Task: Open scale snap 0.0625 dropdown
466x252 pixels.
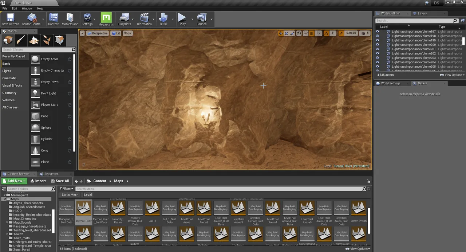Action: click(x=351, y=33)
